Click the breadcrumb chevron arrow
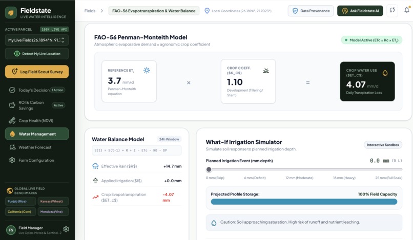 pos(102,11)
